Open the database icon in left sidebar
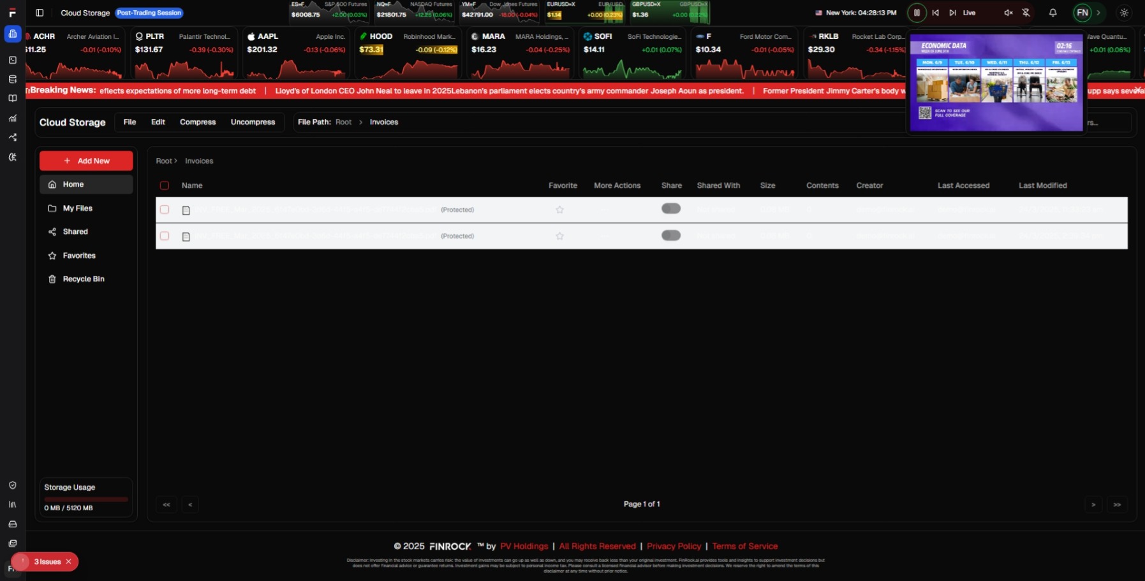The height and width of the screenshot is (581, 1145). [x=13, y=79]
